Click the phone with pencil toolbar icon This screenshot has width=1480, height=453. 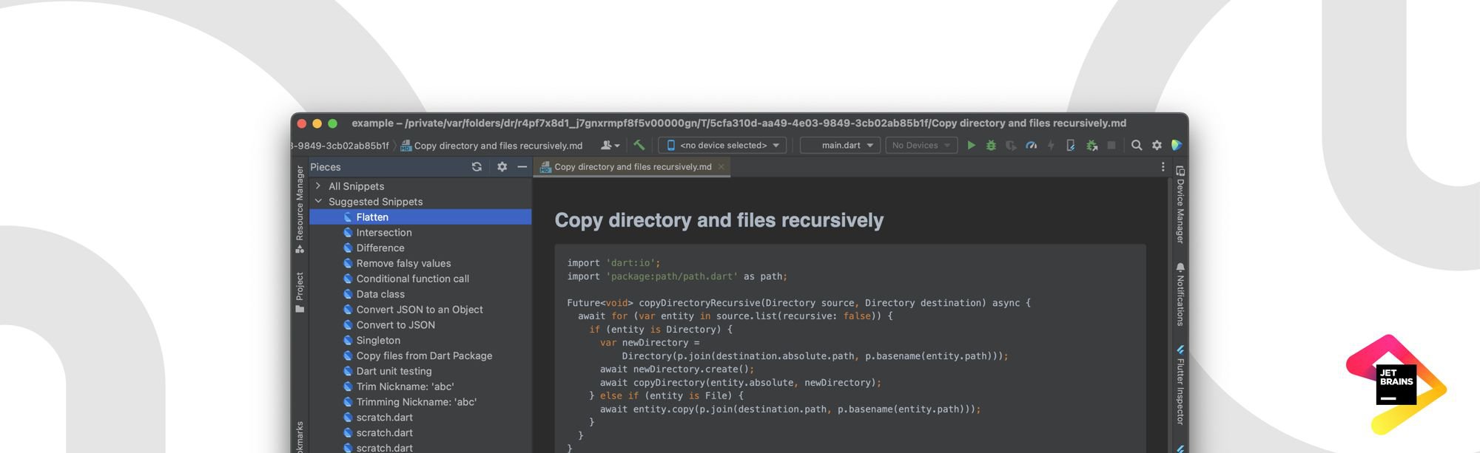[1071, 146]
